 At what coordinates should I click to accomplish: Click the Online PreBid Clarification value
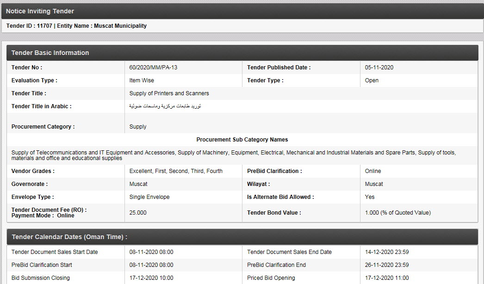pos(373,171)
